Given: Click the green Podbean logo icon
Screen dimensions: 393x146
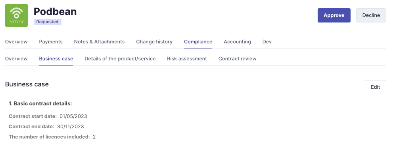Looking at the screenshot, I should (x=17, y=15).
